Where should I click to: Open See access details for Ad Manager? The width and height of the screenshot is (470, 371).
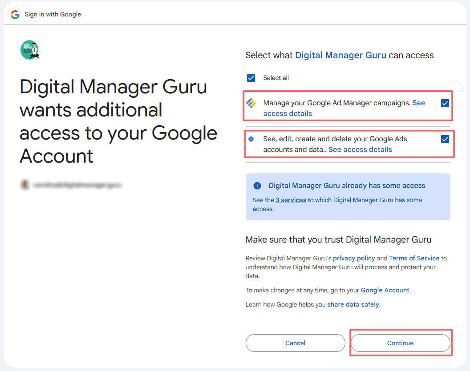point(288,114)
